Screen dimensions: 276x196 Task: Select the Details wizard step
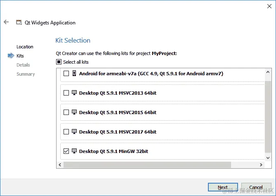coord(23,65)
